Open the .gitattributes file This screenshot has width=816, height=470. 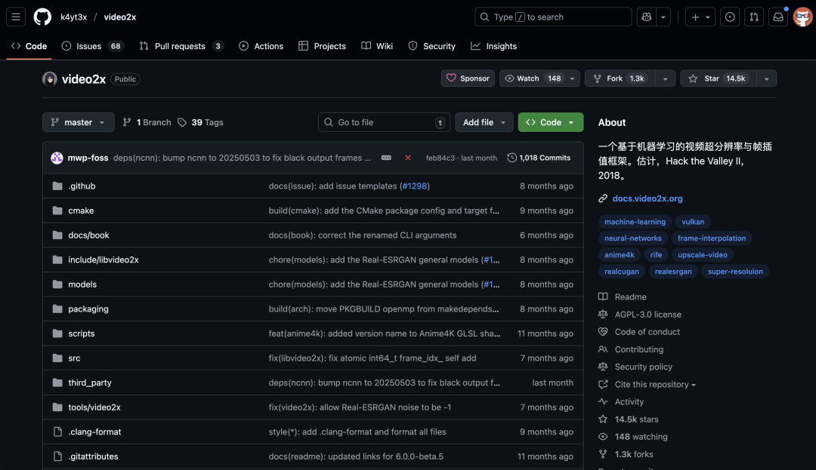[x=93, y=456]
